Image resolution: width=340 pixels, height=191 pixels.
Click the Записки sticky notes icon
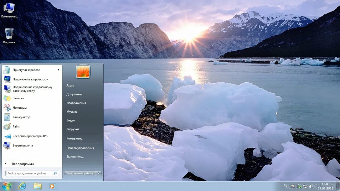[x=7, y=98]
